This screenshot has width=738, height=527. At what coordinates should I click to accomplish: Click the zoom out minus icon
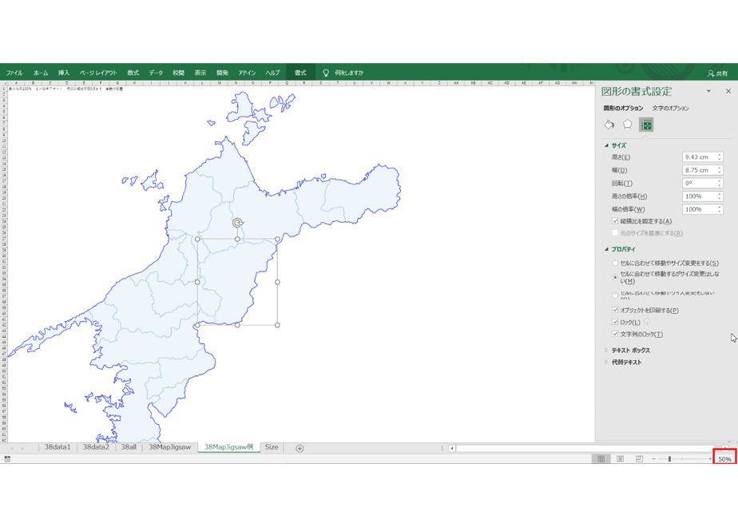(x=654, y=459)
